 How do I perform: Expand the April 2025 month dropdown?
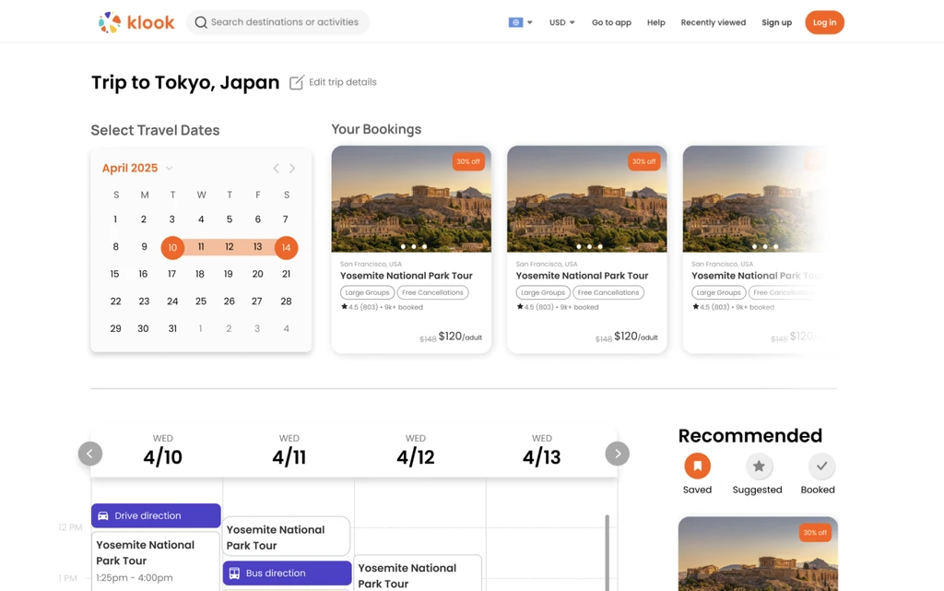click(170, 168)
